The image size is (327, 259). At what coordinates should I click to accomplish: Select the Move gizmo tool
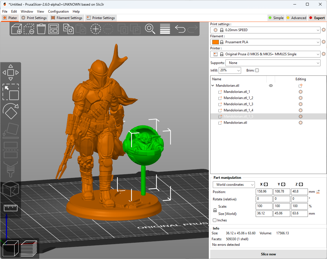point(11,73)
